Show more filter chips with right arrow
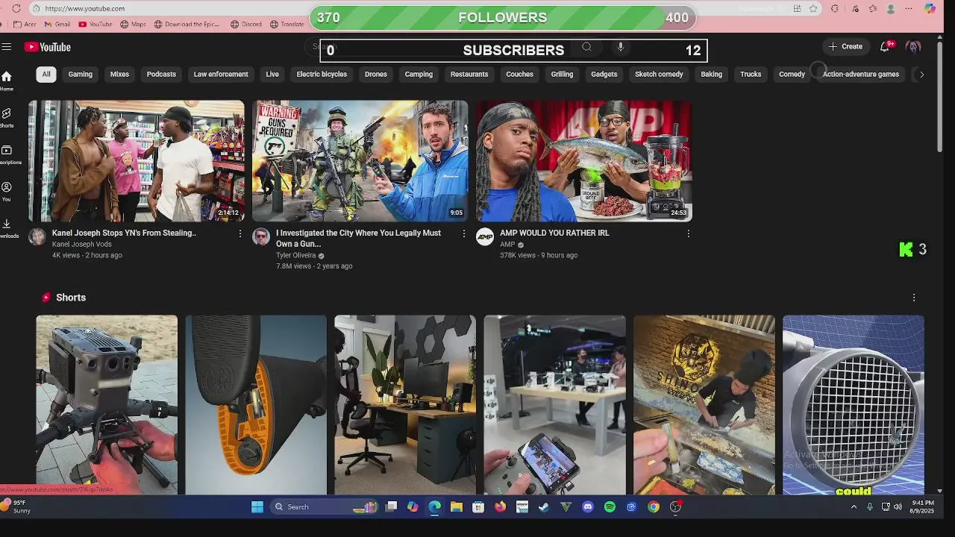Screen dimensions: 955x537 click(921, 74)
